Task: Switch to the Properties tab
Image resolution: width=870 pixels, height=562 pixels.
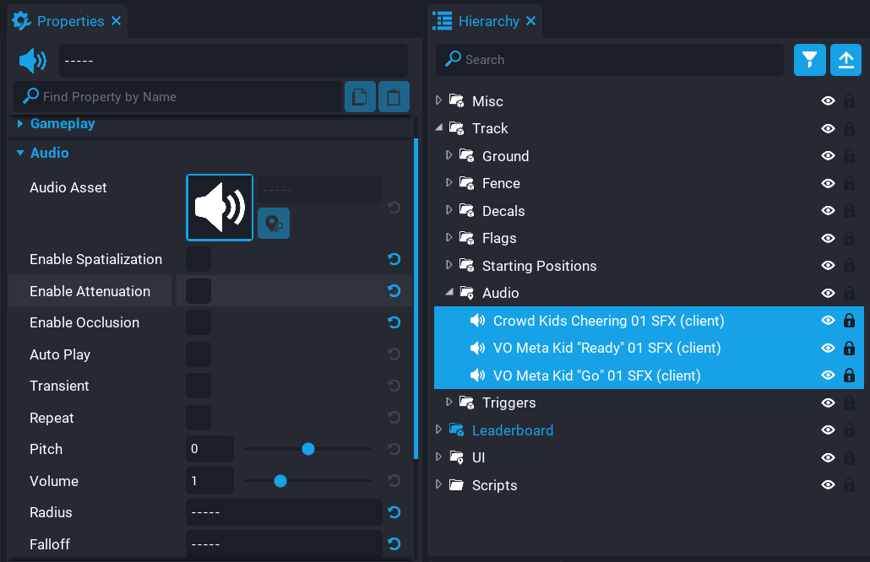Action: [69, 21]
